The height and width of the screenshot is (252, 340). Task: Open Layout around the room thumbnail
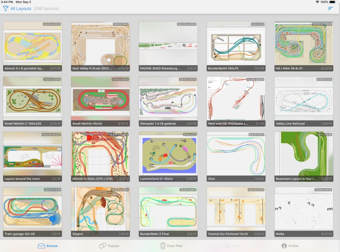(32, 157)
